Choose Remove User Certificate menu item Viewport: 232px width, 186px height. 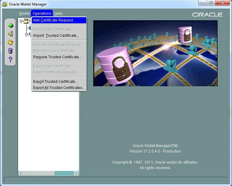59,51
